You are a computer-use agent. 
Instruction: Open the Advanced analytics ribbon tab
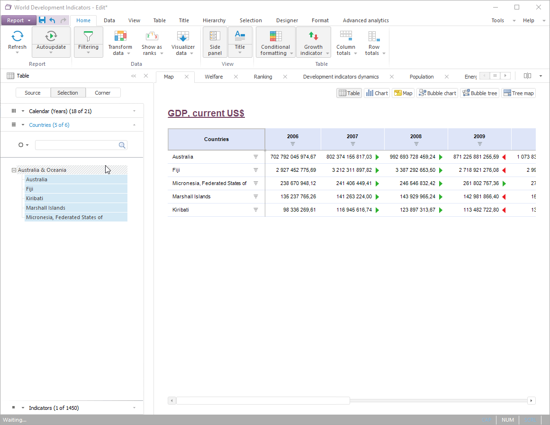pos(366,20)
